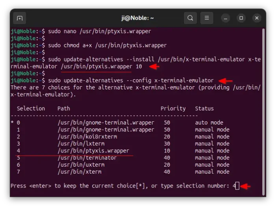Click the 'auto mode' status text

[209, 123]
